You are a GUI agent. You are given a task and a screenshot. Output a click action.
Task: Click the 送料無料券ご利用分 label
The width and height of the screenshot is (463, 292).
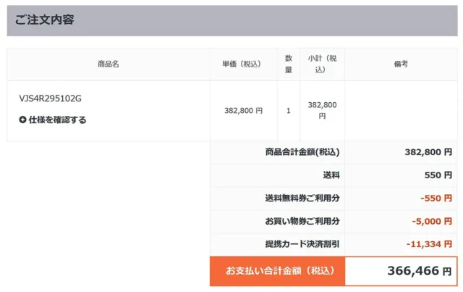(302, 199)
